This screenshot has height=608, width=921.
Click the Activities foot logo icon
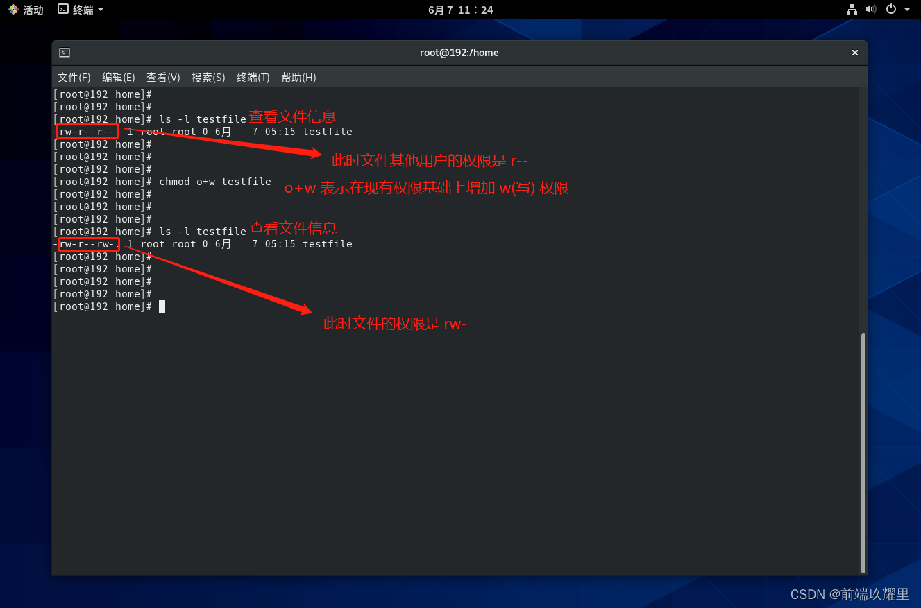13,10
